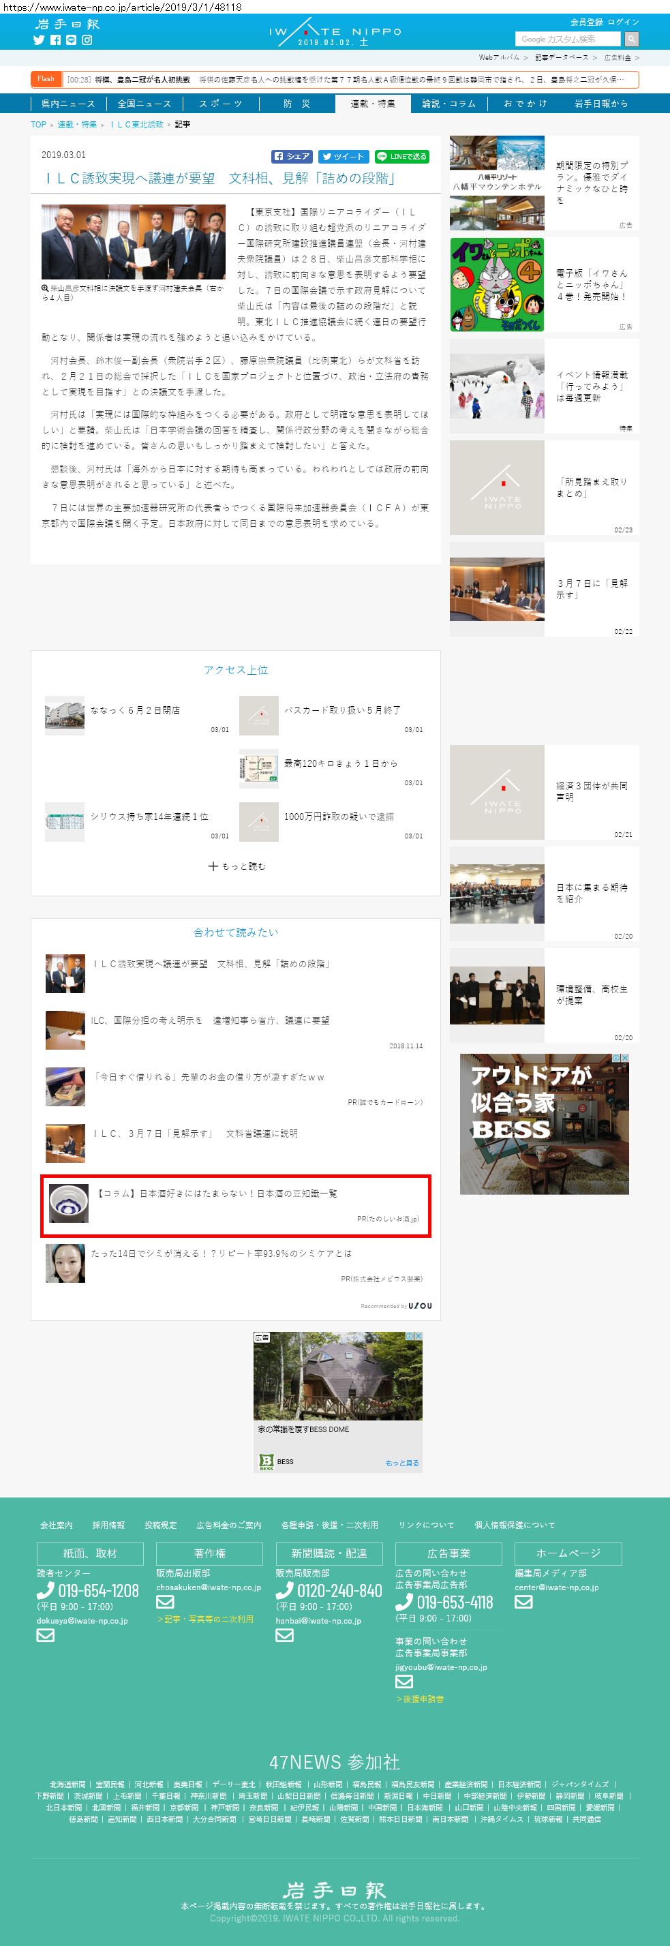Open the おでかけ menu tab
This screenshot has height=1946, width=670.
coord(525,104)
